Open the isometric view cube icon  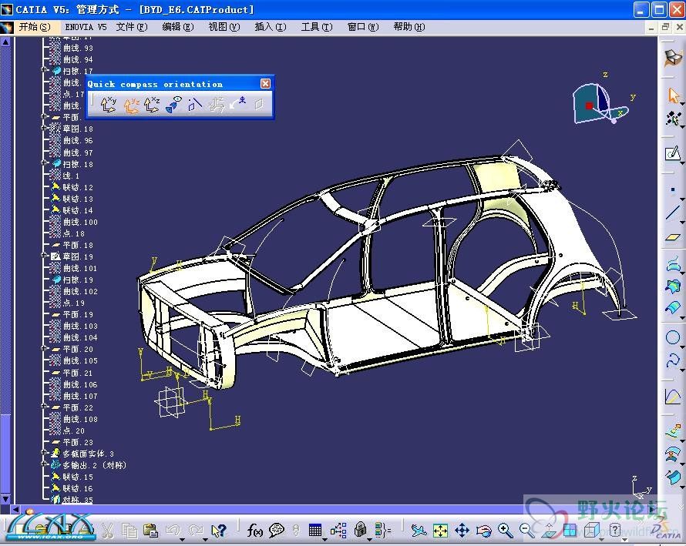click(x=592, y=531)
